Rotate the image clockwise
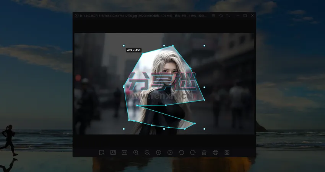The height and width of the screenshot is (172, 325). click(193, 153)
